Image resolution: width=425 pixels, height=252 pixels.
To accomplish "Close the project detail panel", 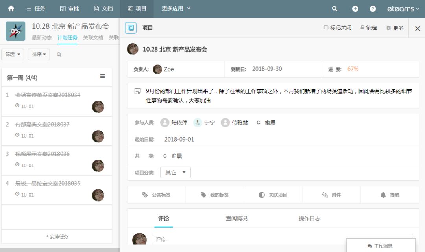I will [418, 28].
